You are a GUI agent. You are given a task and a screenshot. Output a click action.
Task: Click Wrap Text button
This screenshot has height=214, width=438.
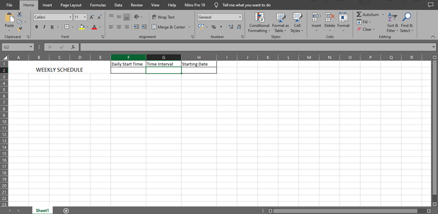click(163, 17)
